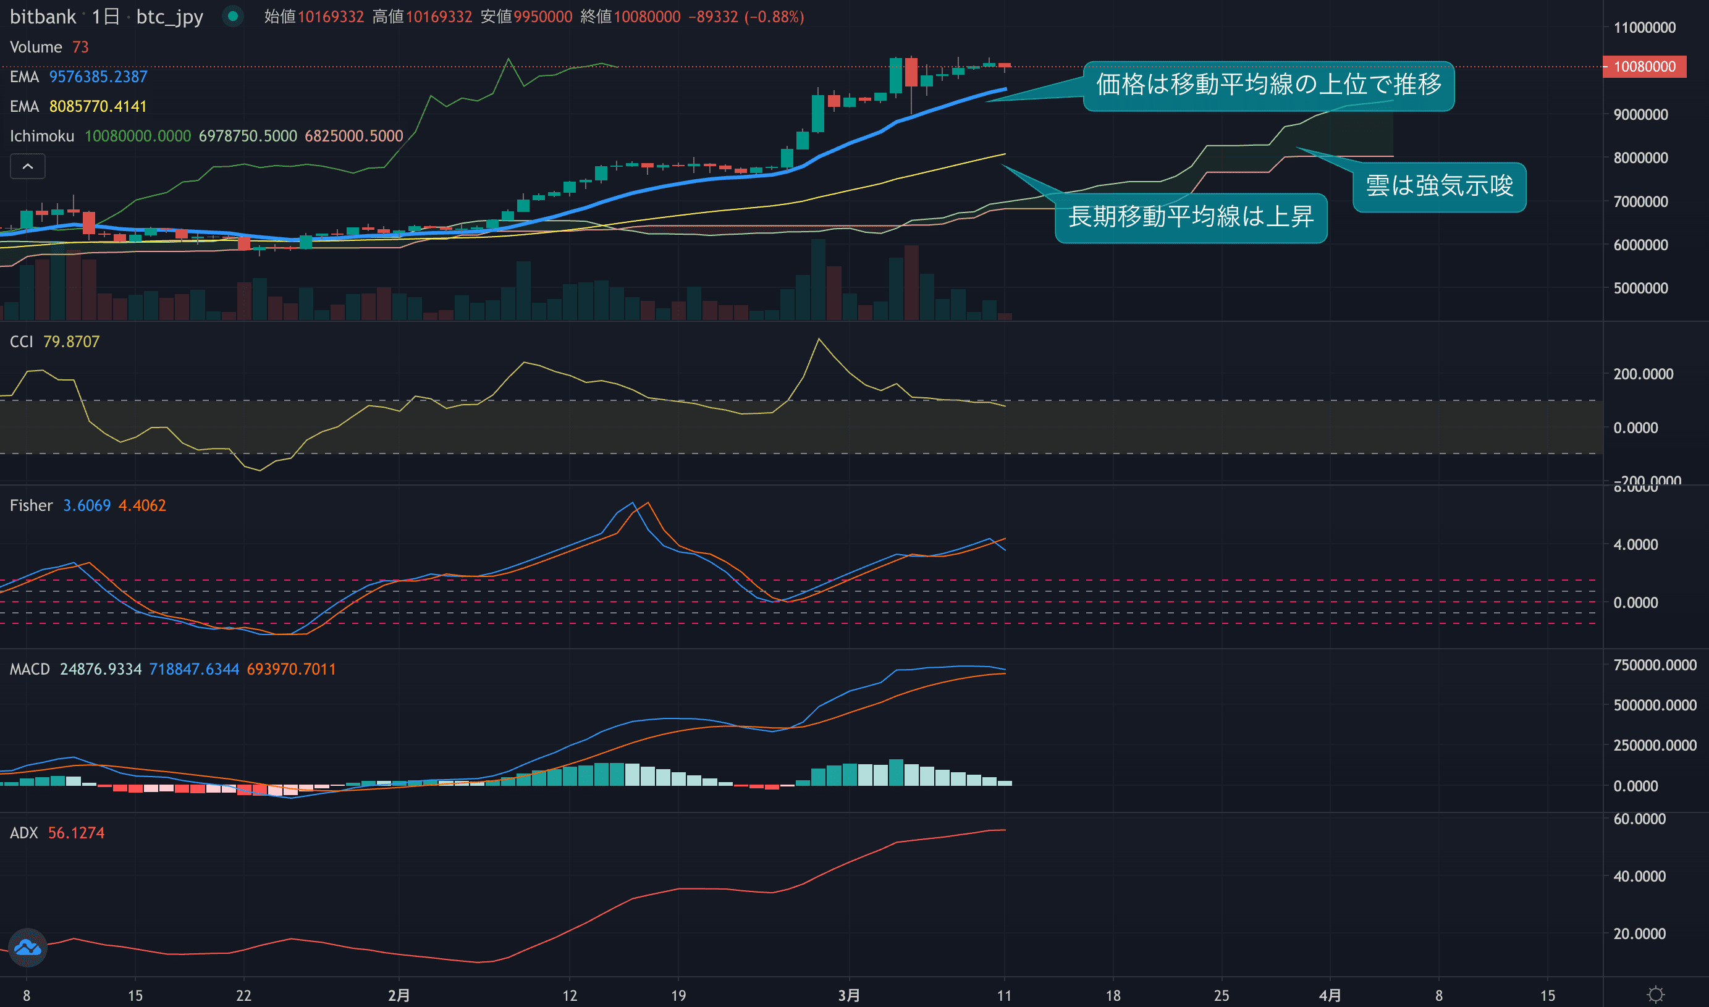Click the '3月' date on time axis
The image size is (1709, 1007).
849,995
